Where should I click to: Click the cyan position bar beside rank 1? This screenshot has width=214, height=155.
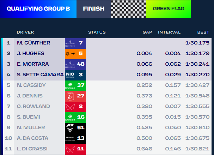click(2, 43)
